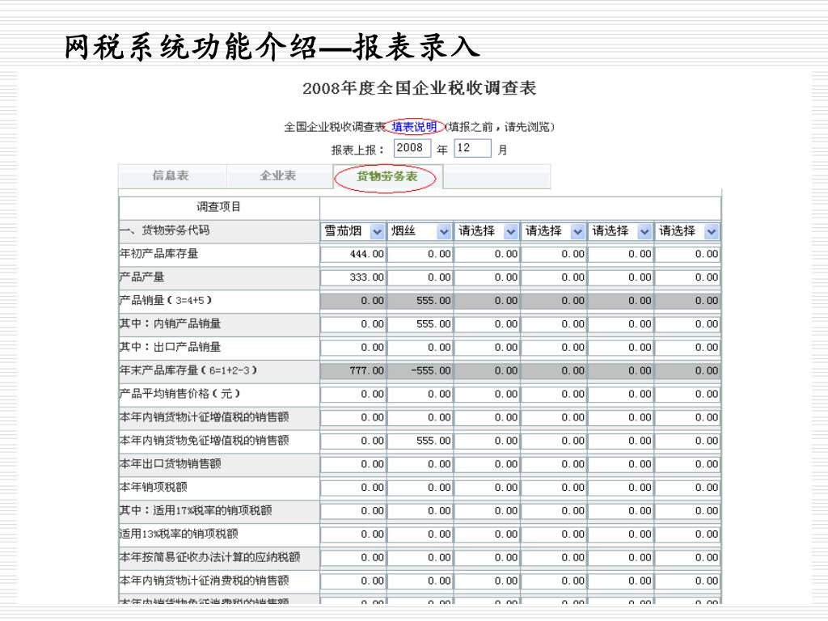Screen dimensions: 828x621
Task: Click 雪茄烟 field in 产品平均销售价格 row
Action: (x=353, y=394)
